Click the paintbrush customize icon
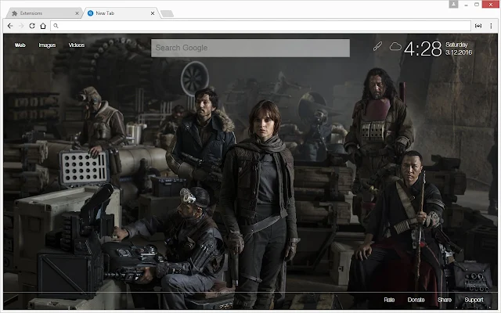 [377, 46]
